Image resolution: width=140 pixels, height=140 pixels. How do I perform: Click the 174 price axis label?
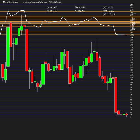(132, 47)
